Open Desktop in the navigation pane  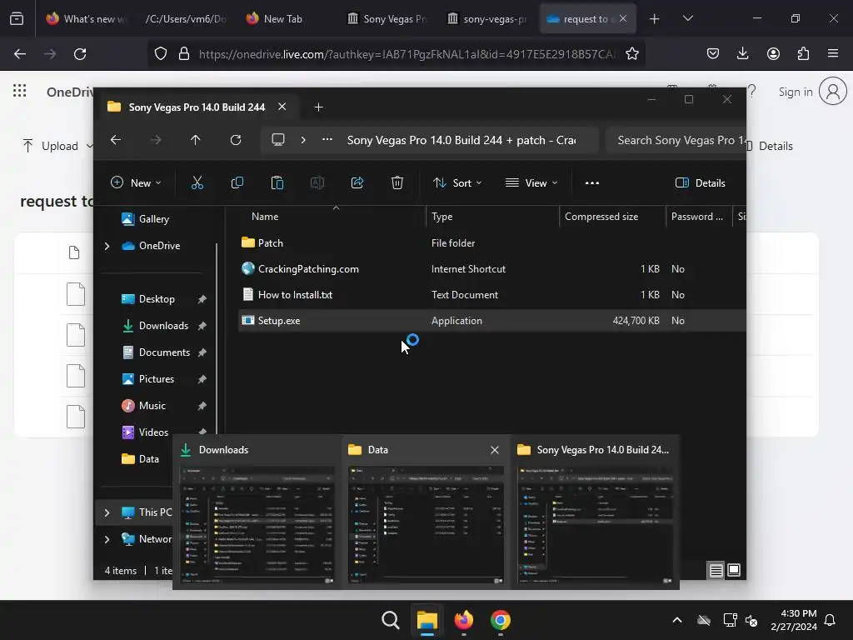pos(157,299)
